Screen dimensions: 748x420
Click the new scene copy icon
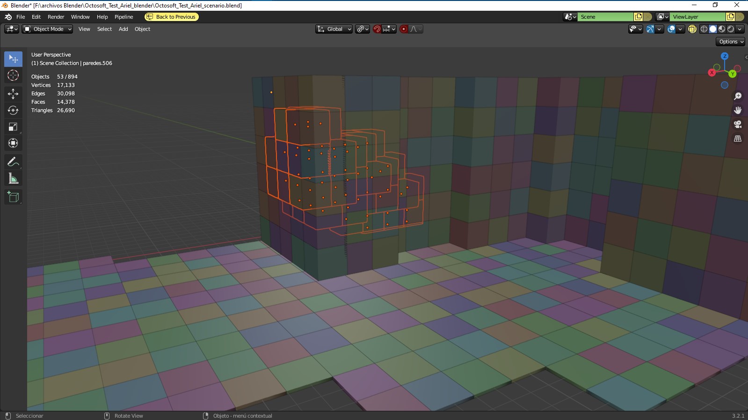click(638, 17)
